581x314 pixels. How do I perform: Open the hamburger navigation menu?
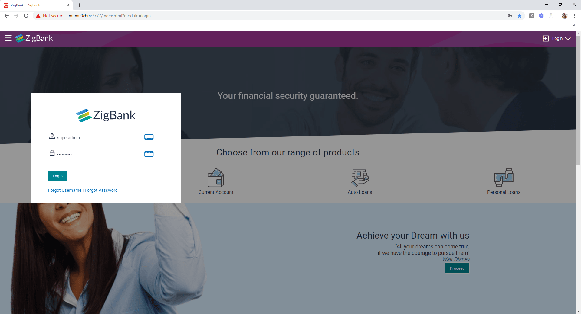click(x=8, y=38)
